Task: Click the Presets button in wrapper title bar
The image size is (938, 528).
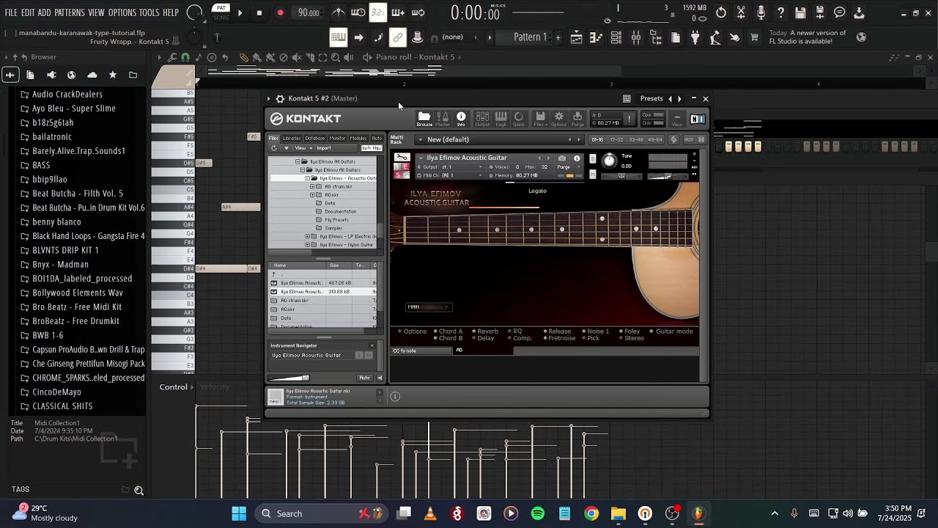Action: 651,98
